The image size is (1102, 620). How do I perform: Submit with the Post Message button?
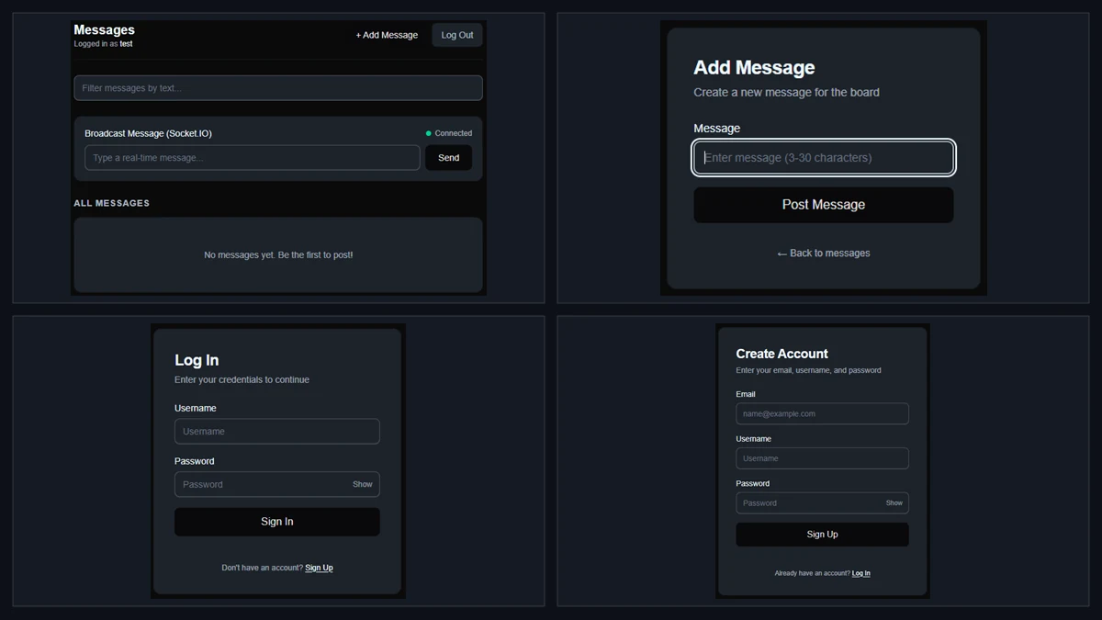[824, 205]
